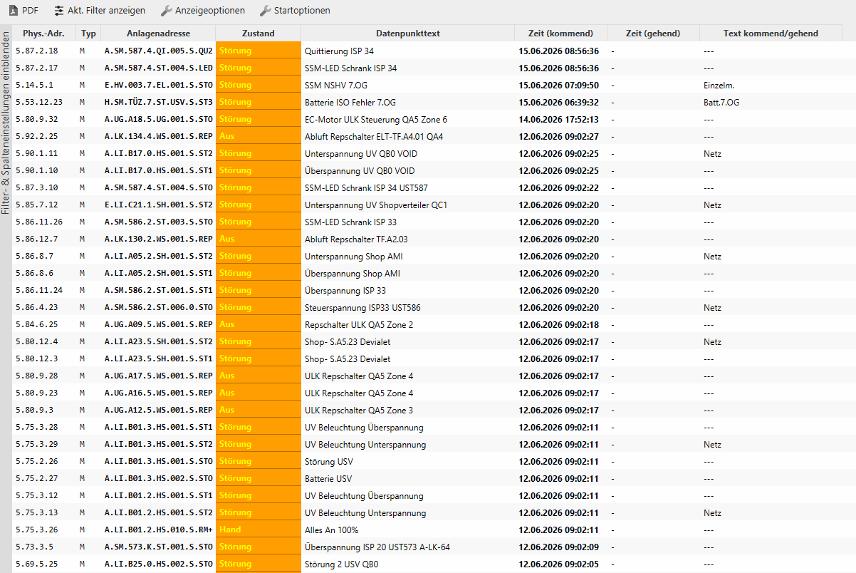
Task: Sort by Typ column header
Action: (88, 33)
